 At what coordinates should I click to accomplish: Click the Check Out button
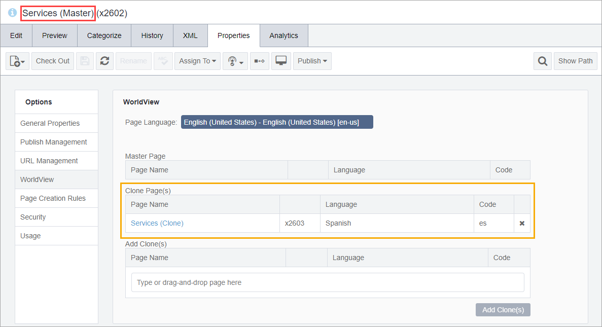pos(53,61)
